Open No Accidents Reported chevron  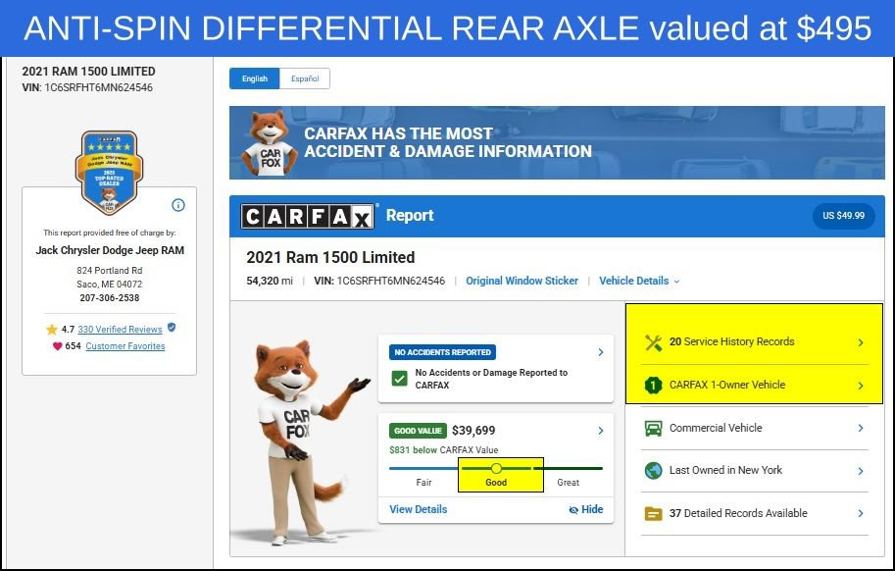point(601,352)
